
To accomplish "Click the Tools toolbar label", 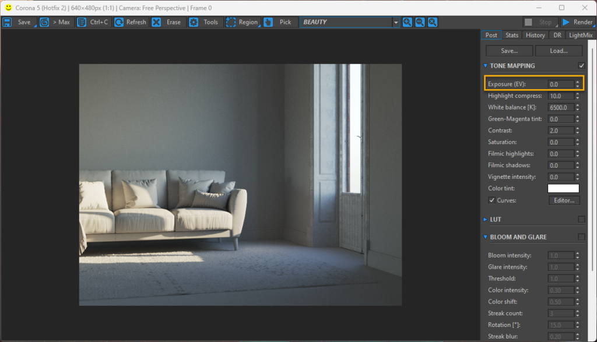I will [x=210, y=22].
